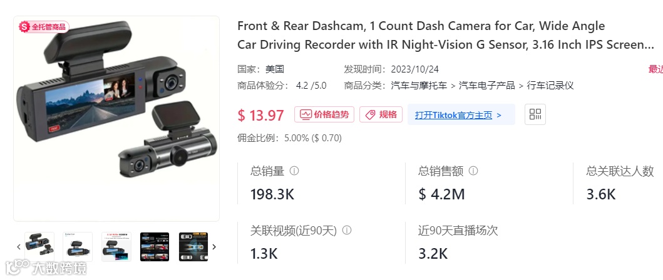Show next thumbnails with right arrow
This screenshot has width=663, height=280.
(214, 247)
